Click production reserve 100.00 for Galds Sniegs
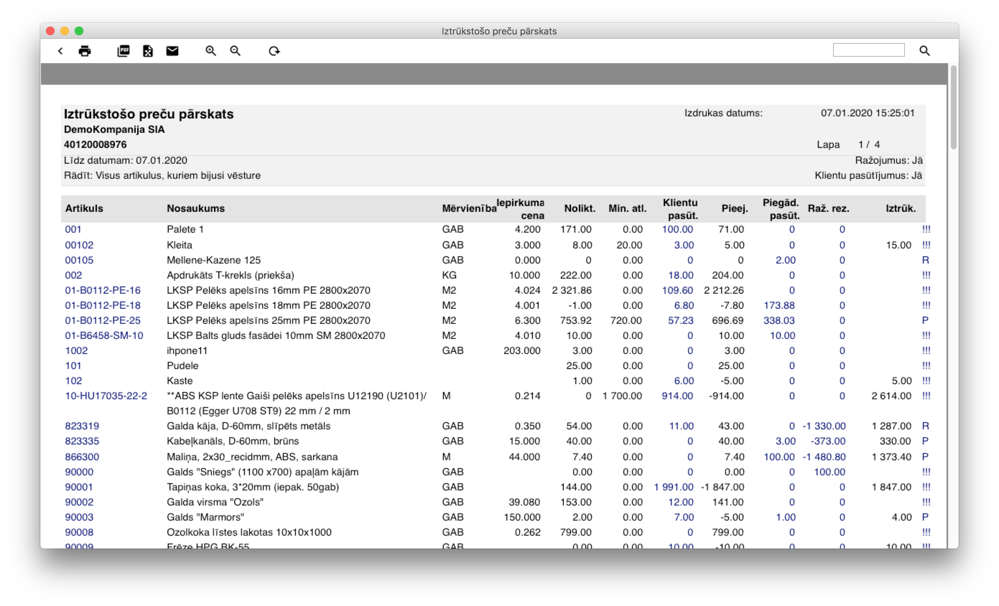Screen dimensions: 999x606 pyautogui.click(x=830, y=472)
